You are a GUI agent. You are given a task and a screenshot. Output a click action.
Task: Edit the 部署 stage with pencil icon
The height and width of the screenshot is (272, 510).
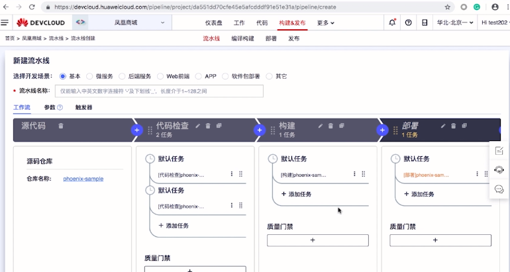point(443,126)
